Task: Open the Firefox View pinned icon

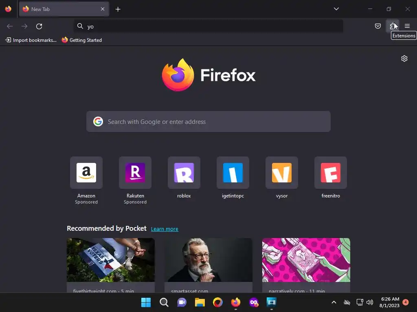Action: [x=8, y=9]
